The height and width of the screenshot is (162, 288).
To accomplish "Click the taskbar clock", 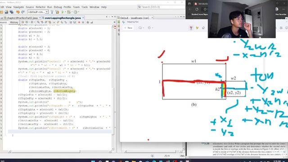I will click(x=277, y=161).
